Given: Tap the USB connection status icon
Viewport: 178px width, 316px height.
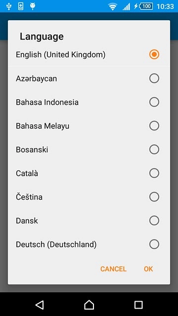Looking at the screenshot, I should click(9, 6).
